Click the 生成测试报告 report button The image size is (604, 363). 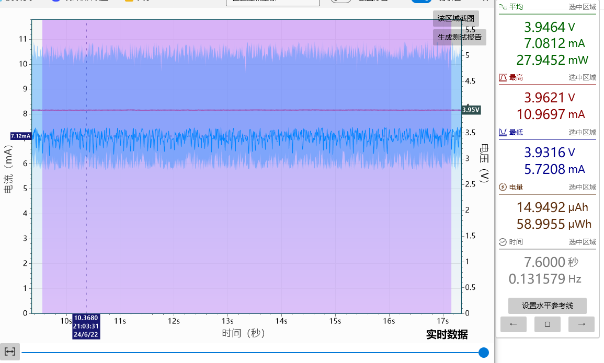[x=459, y=37]
